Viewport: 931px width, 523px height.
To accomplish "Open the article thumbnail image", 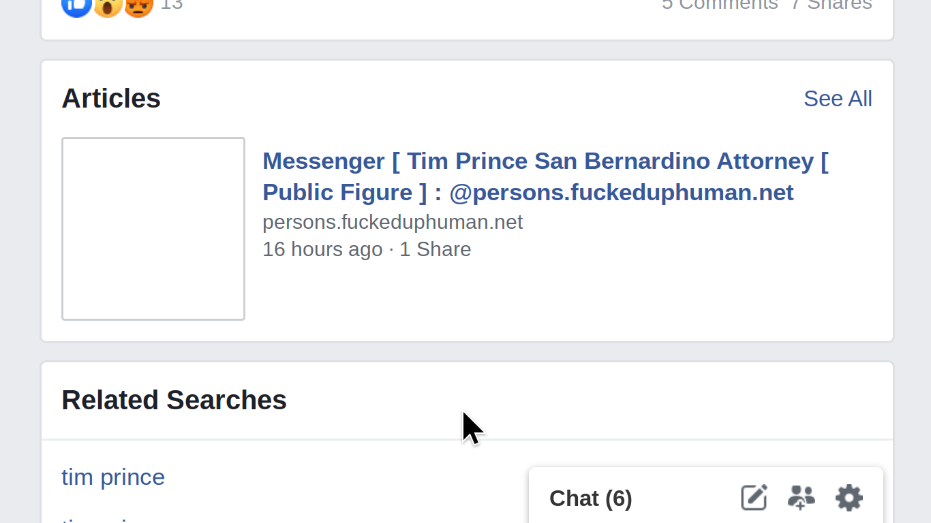I will [x=153, y=229].
